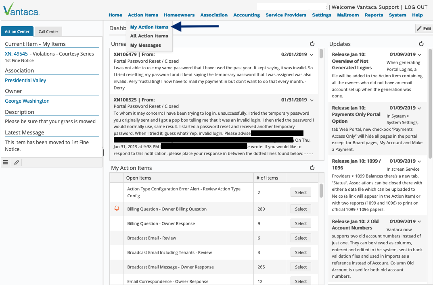Expand message XN106525 chevron
This screenshot has height=285, width=433.
(x=312, y=100)
